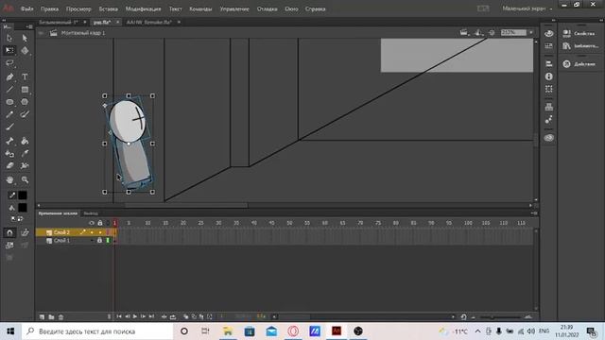Open the Align panel icon
The height and width of the screenshot is (340, 605).
click(548, 63)
